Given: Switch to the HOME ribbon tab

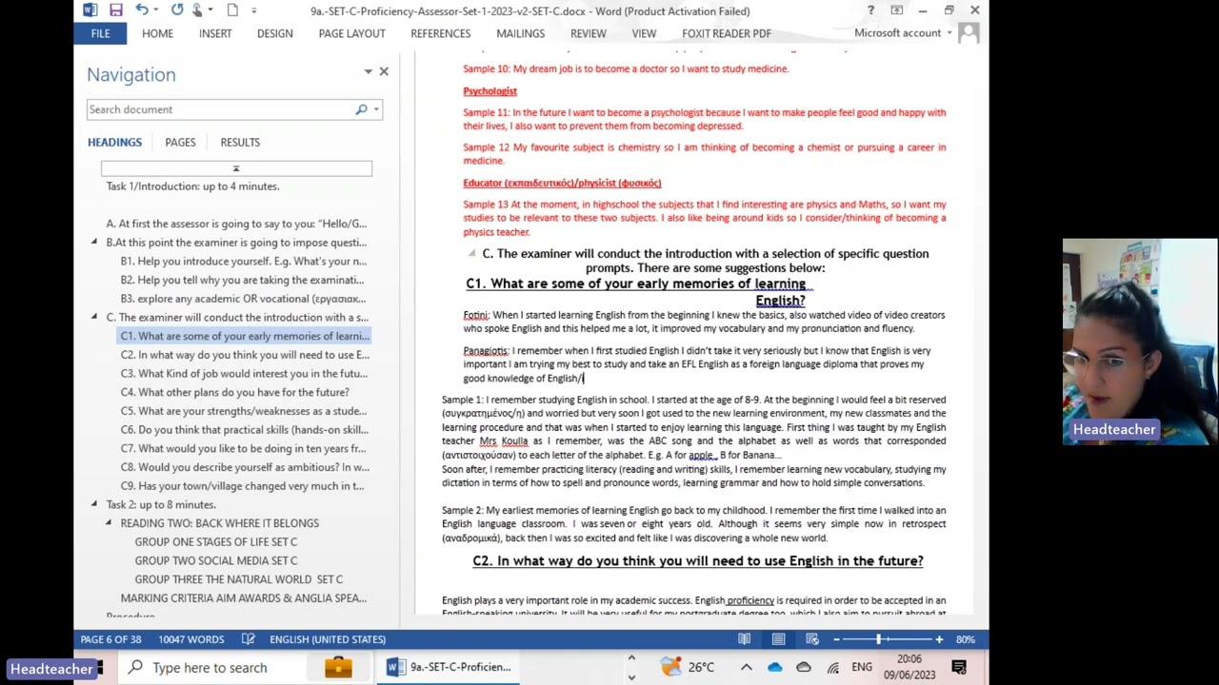Looking at the screenshot, I should coord(157,33).
